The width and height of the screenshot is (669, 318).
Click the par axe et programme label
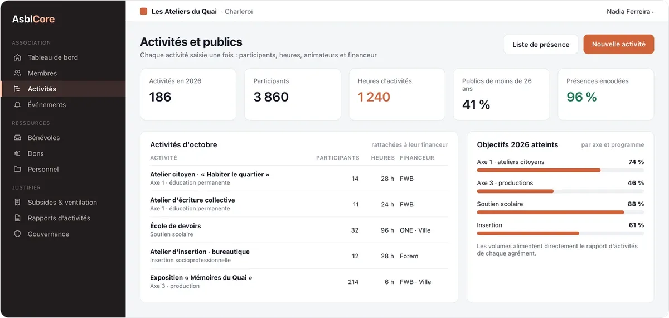click(x=613, y=144)
